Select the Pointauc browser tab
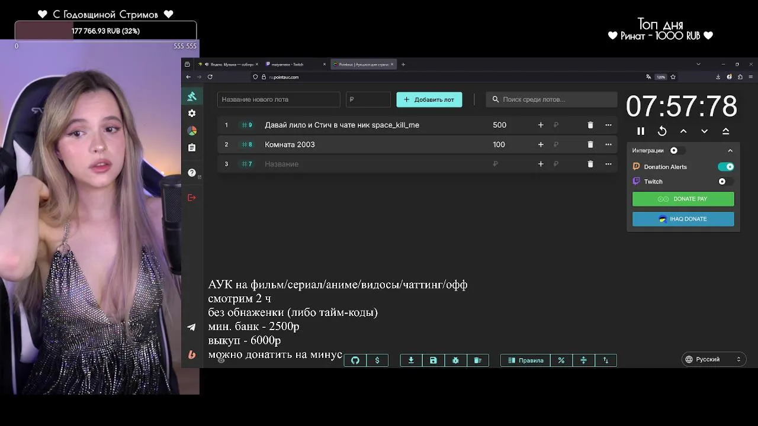Screen dimensions: 758x426 coord(363,64)
